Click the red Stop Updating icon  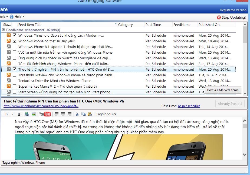tap(219, 17)
